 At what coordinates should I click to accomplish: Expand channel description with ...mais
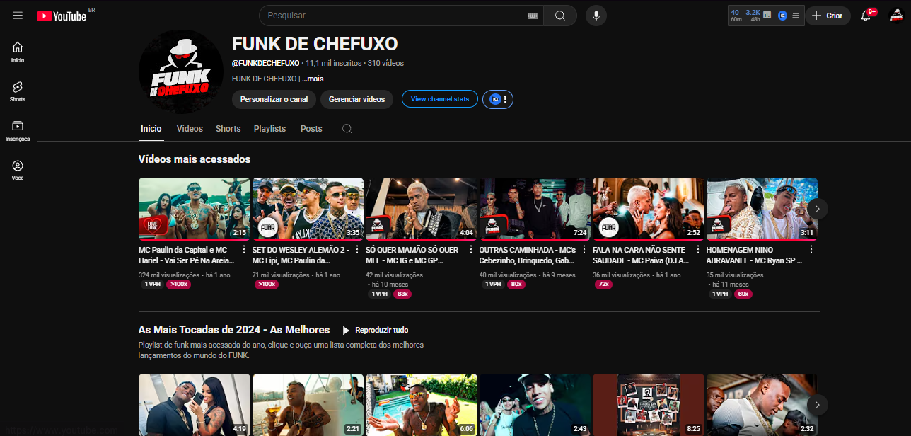point(313,79)
